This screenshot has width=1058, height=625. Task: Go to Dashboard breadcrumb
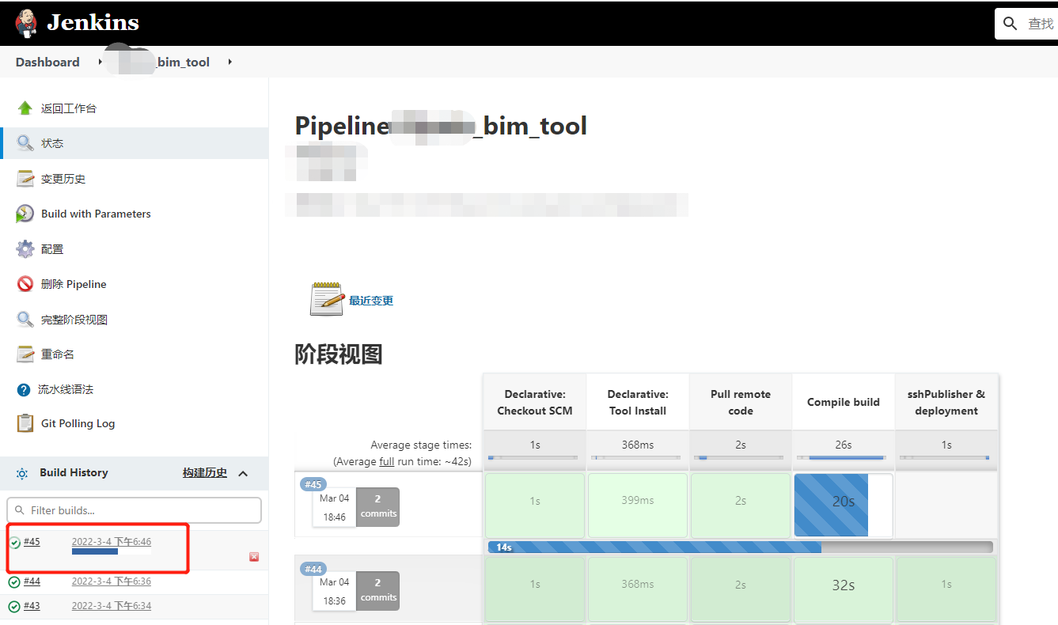[47, 62]
